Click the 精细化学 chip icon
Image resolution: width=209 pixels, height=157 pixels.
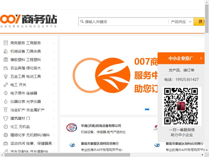[x=5, y=135]
